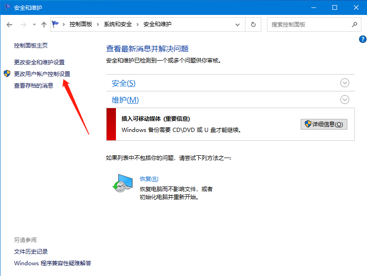Click the refresh button in address bar
The image size is (367, 276).
(253, 24)
